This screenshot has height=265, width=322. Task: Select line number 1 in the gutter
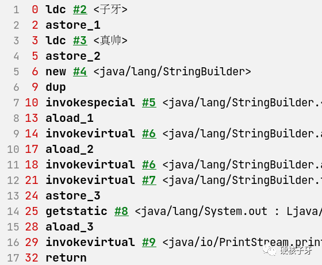point(16,10)
